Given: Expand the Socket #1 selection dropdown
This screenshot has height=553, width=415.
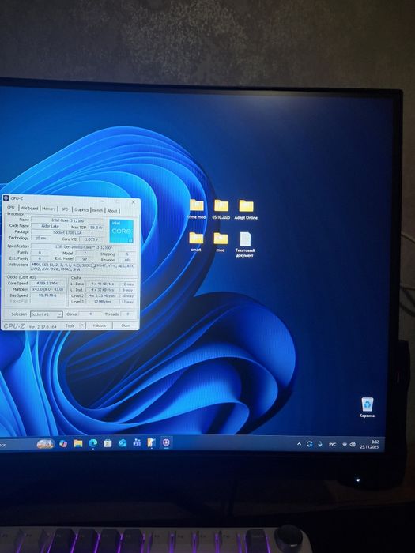Looking at the screenshot, I should [x=46, y=314].
